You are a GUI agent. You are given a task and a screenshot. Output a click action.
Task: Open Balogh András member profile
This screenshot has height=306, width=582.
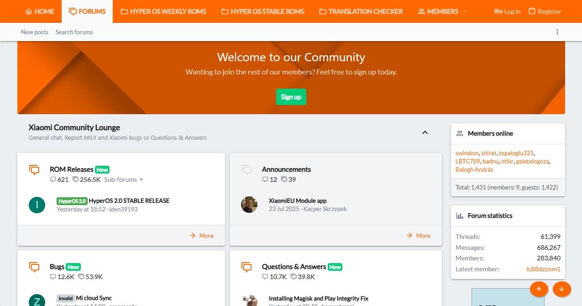(474, 169)
